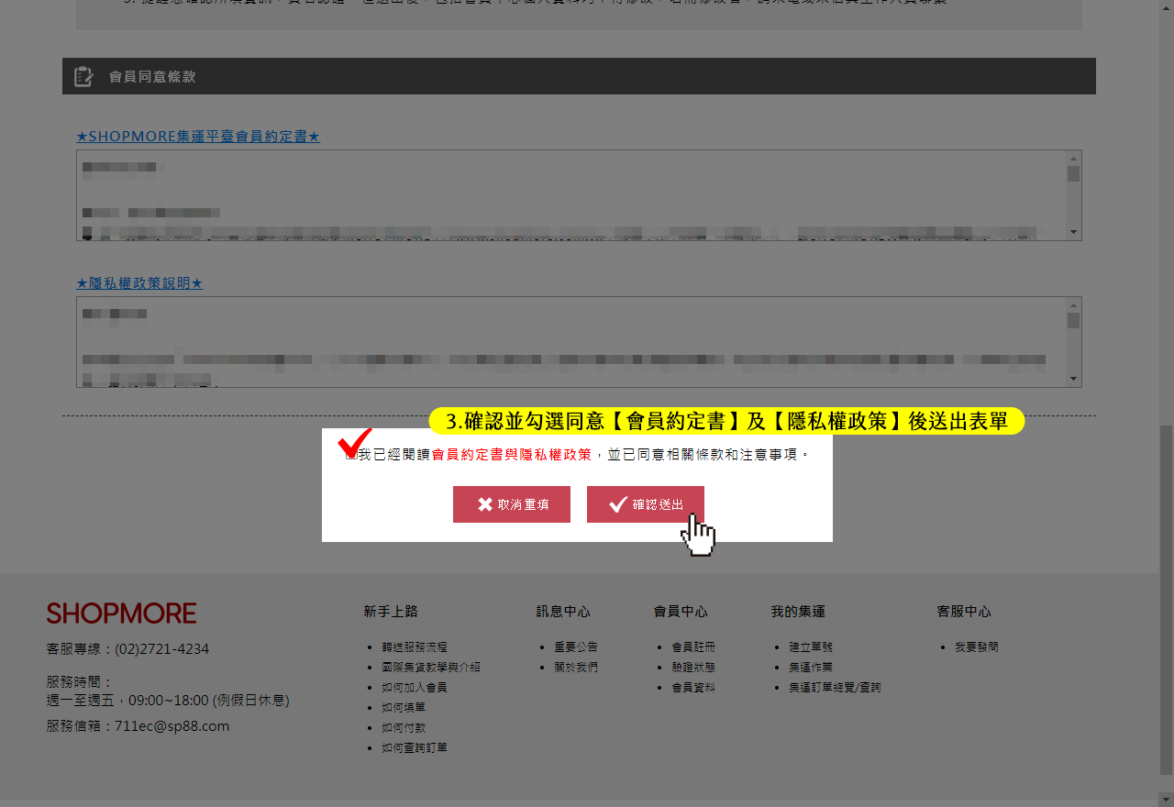Click the page's main vertical scrollbar thumb
This screenshot has height=807, width=1174.
pos(1166,600)
